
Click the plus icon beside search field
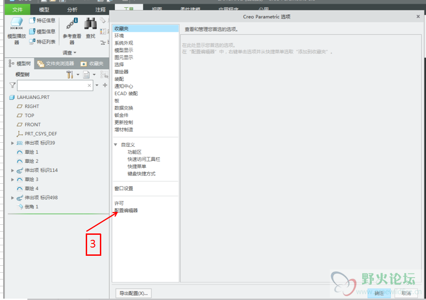(105, 85)
